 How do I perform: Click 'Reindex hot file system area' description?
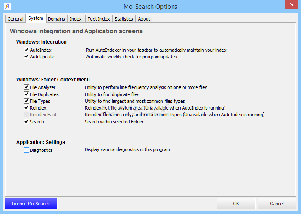pos(155,108)
